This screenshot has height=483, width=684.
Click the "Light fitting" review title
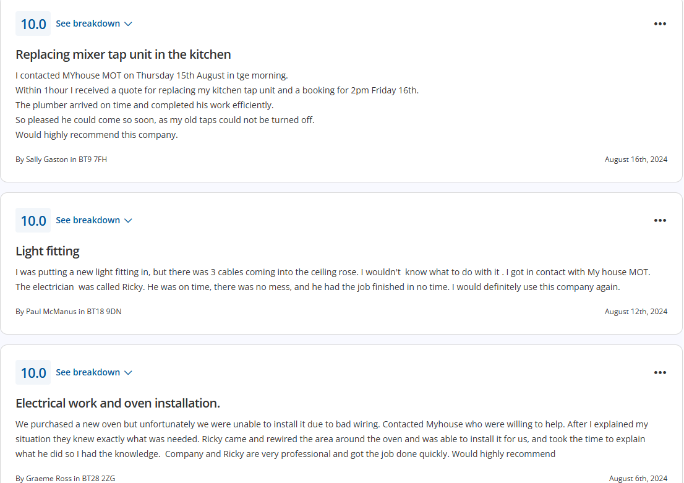pos(48,251)
